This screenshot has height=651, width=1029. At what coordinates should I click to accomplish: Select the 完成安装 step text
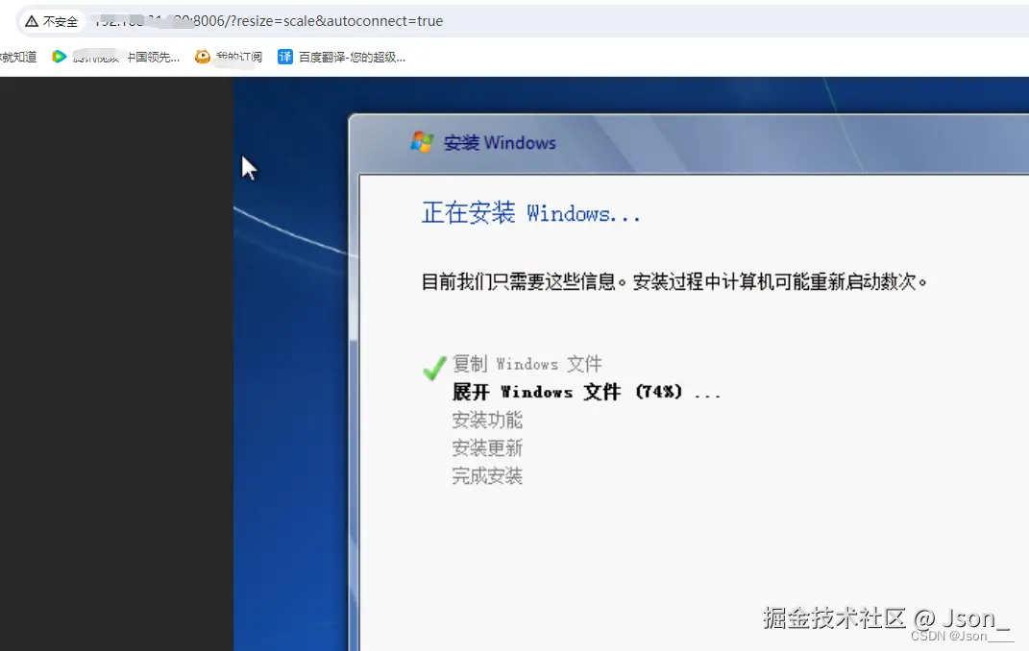(x=487, y=476)
